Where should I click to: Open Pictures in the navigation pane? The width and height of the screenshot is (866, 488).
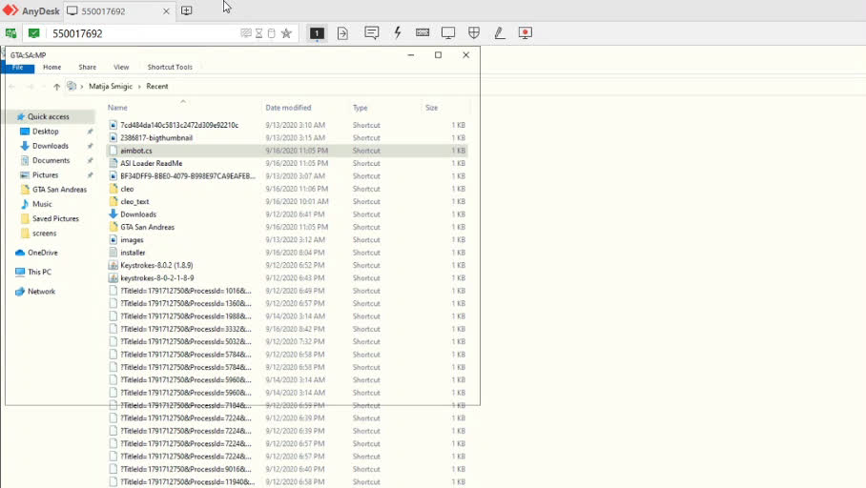pos(45,175)
